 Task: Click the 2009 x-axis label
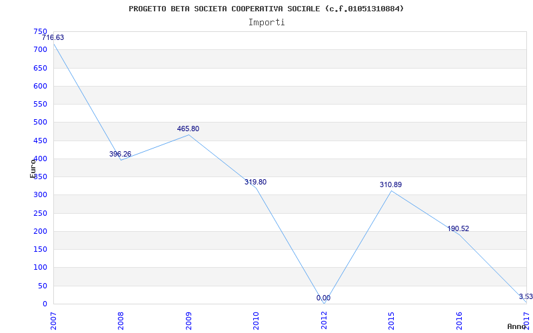click(x=189, y=321)
